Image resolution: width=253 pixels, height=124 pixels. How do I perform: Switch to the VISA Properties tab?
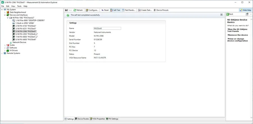(97, 119)
